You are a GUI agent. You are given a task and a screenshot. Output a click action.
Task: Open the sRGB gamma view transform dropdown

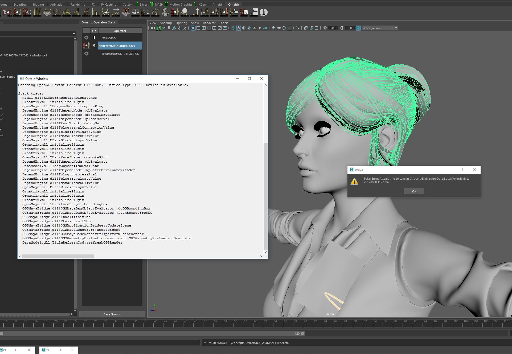[x=396, y=28]
